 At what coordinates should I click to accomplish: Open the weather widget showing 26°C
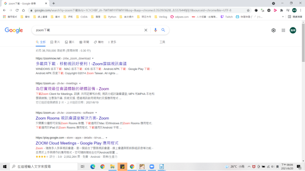pyautogui.click(x=235, y=167)
